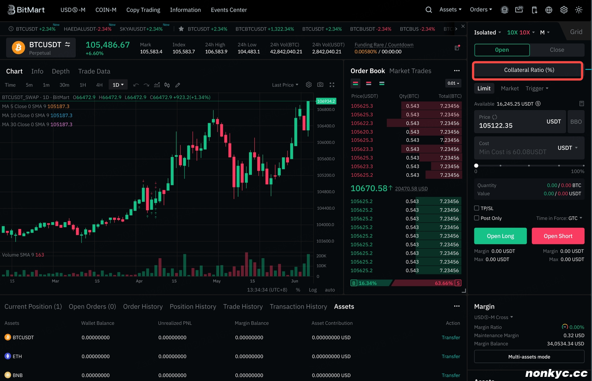Open the language globe icon
This screenshot has width=592, height=381.
pos(549,10)
